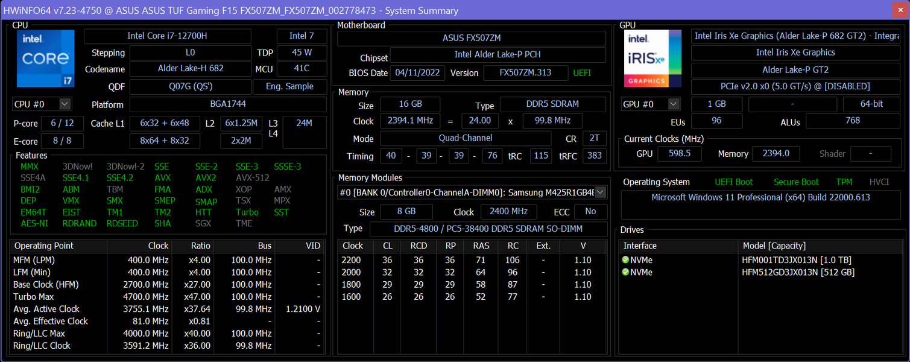Click the VID column header
This screenshot has height=362, width=910.
[x=300, y=246]
